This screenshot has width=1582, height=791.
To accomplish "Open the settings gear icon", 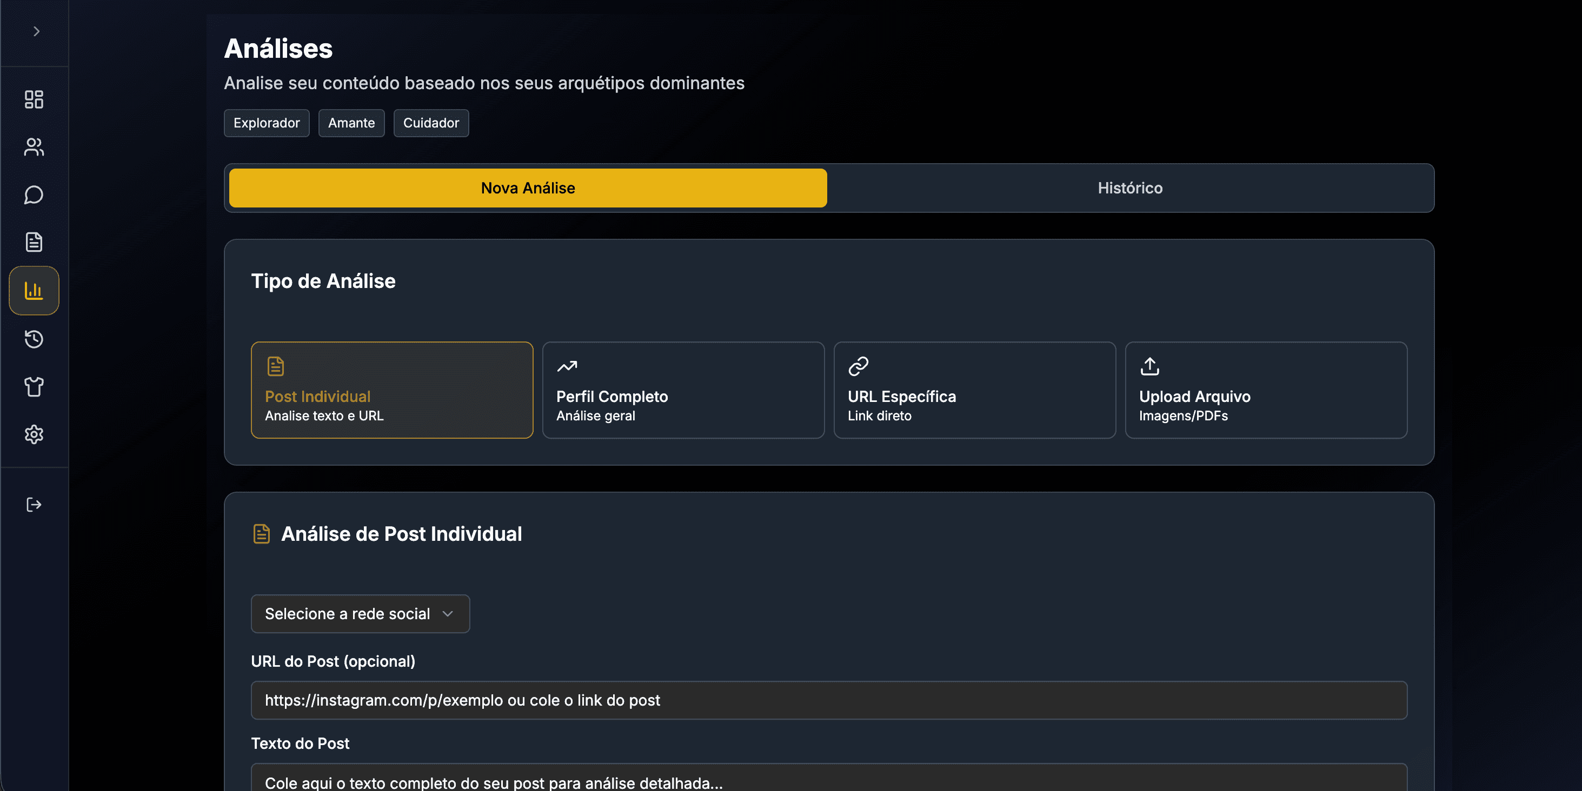I will [34, 434].
